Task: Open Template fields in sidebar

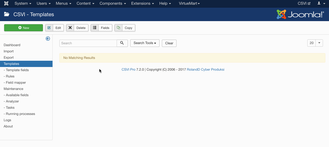Action: [x=16, y=70]
